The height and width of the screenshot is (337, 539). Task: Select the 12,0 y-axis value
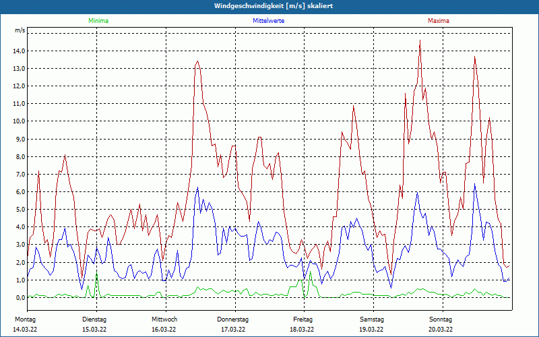click(x=18, y=86)
